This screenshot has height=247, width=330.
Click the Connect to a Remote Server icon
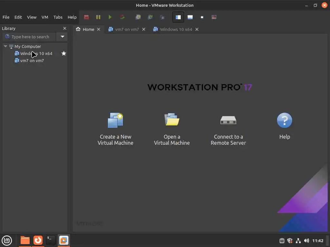pos(228,120)
